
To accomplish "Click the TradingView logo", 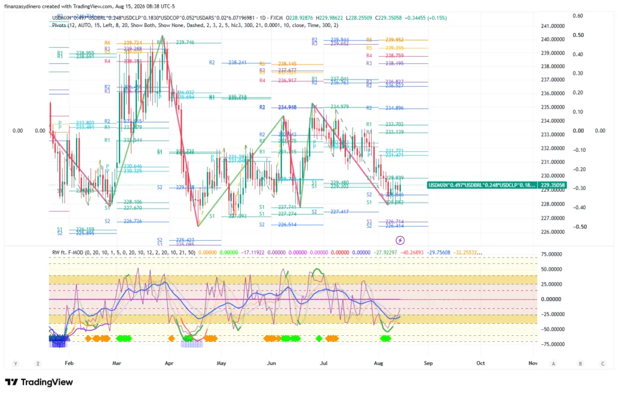I will coord(39,382).
